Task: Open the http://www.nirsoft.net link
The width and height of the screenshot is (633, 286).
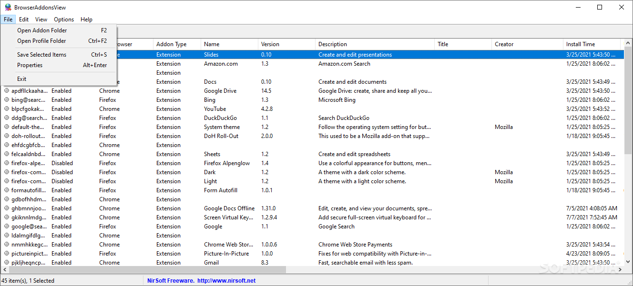Action: [226, 281]
